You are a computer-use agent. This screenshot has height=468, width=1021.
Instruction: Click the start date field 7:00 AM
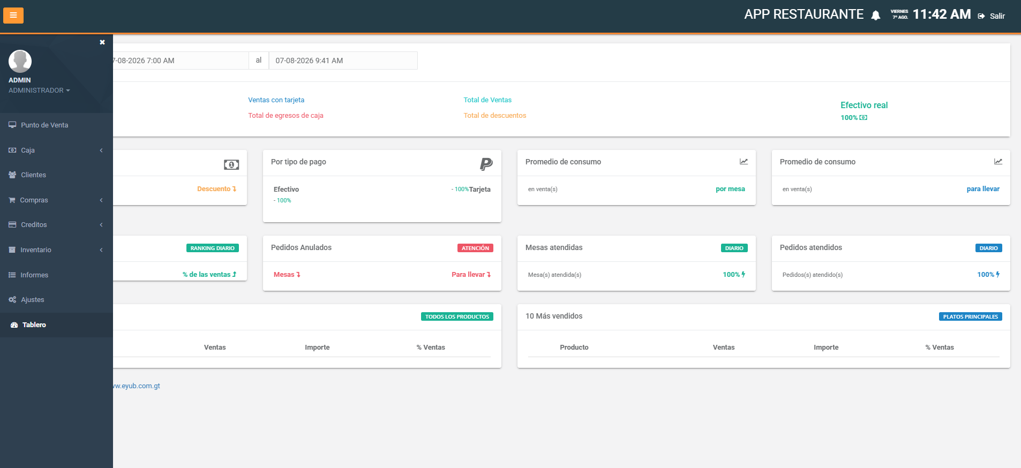181,61
